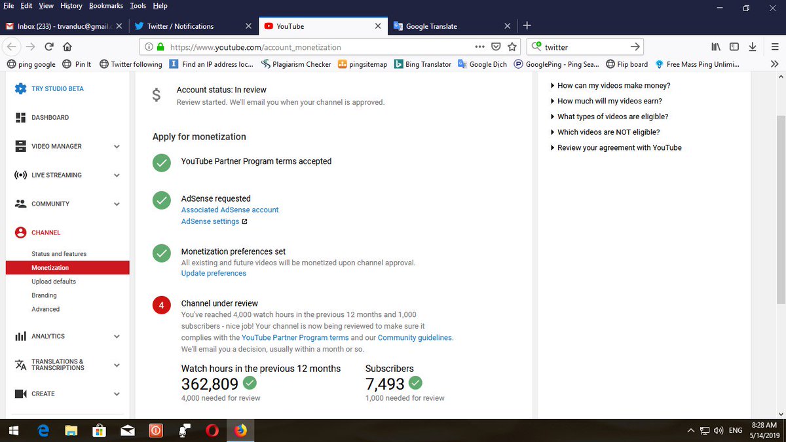
Task: Open the Bookmarks menu
Action: [x=105, y=6]
